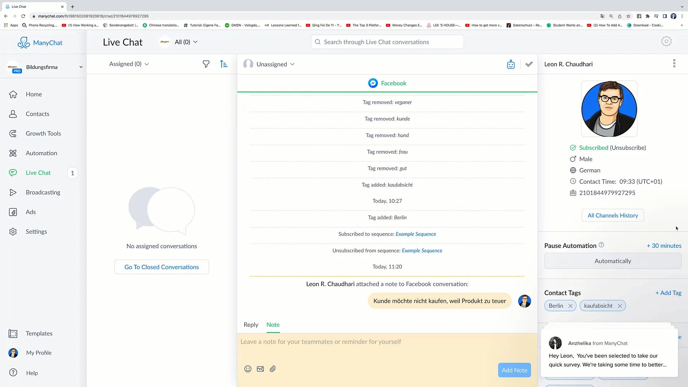Select Growth Tools in sidebar
This screenshot has height=387, width=688.
pyautogui.click(x=43, y=133)
